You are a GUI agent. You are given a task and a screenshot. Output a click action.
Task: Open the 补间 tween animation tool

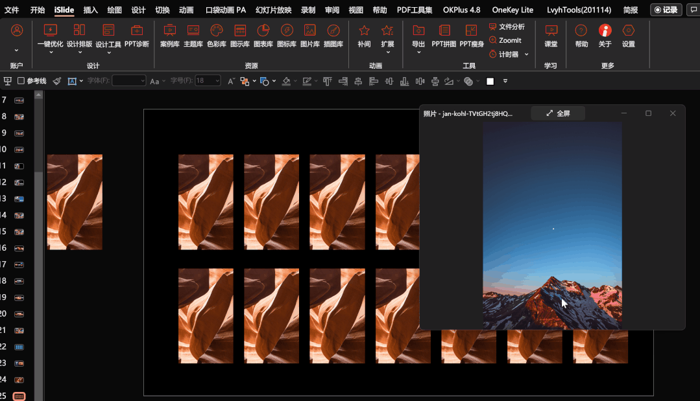364,35
